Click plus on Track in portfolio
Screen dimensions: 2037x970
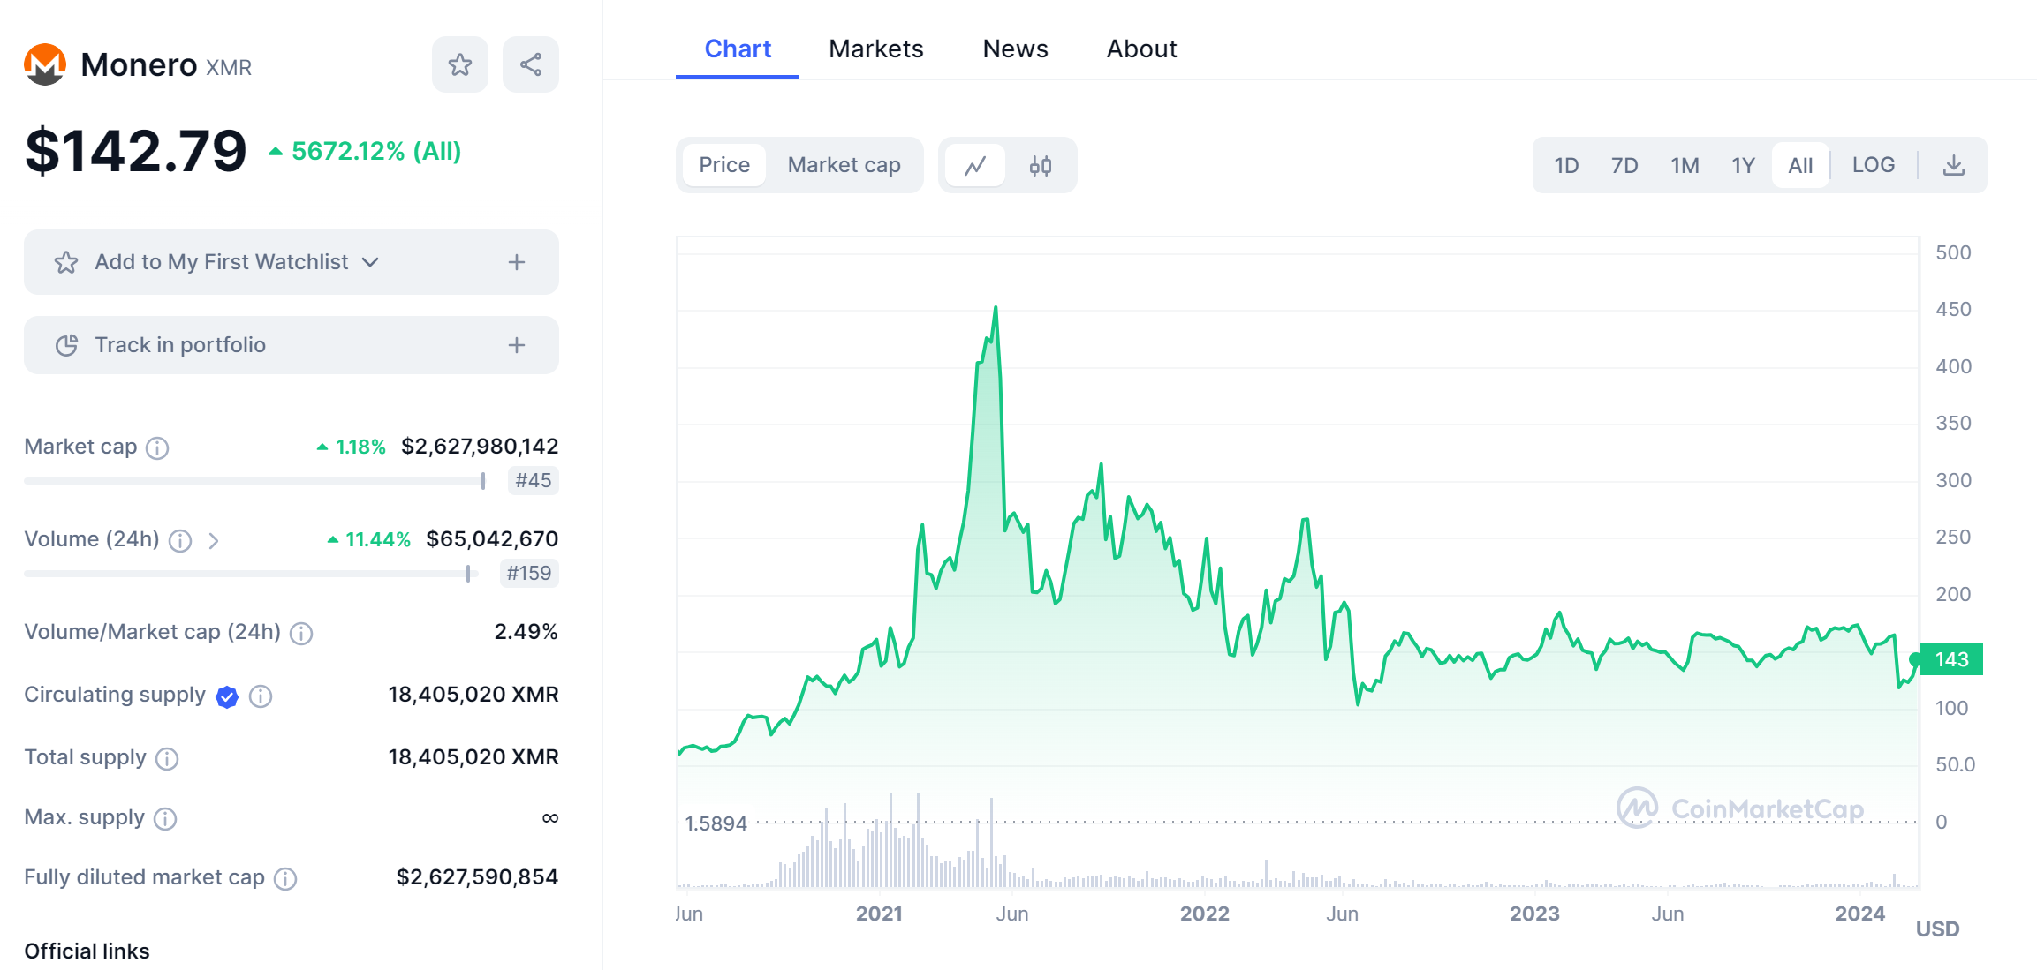(x=517, y=345)
